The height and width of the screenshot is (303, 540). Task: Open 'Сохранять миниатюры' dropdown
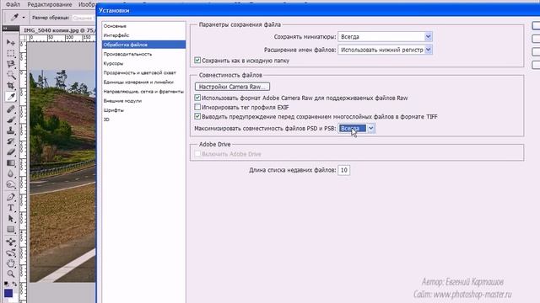tap(385, 36)
